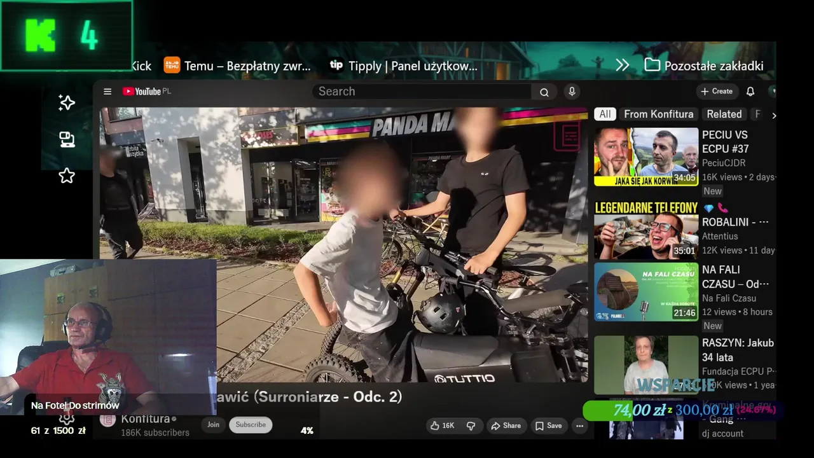This screenshot has width=814, height=458.
Task: Join Konfitura channel membership
Action: coord(213,425)
